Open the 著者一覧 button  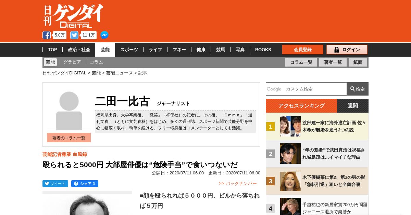tap(333, 62)
